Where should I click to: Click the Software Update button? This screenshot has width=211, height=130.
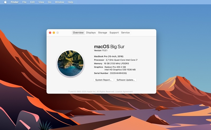(126, 80)
